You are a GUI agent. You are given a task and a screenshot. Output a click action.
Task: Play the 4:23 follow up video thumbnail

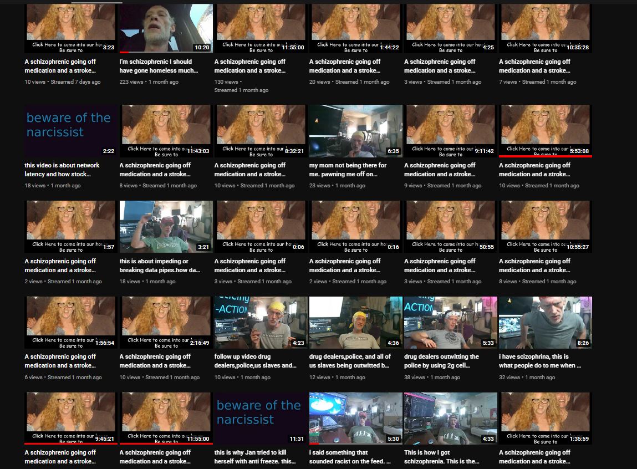[x=261, y=323]
